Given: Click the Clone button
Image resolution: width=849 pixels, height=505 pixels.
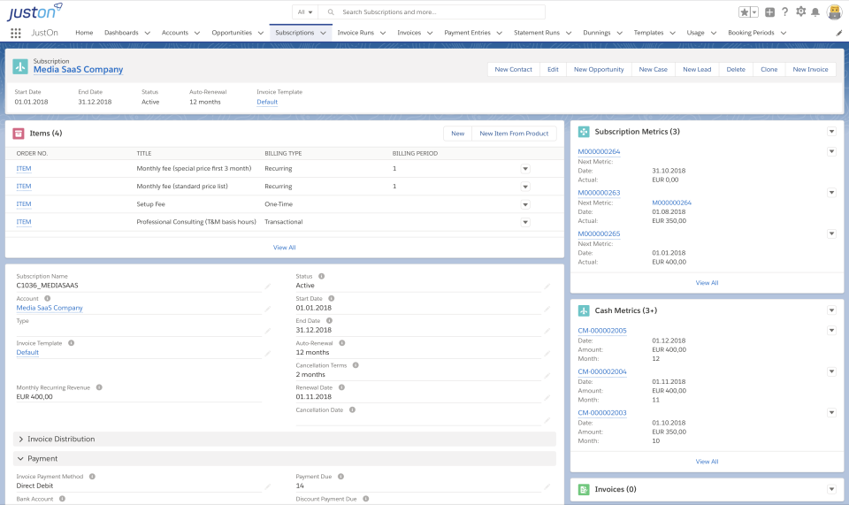Looking at the screenshot, I should [x=769, y=69].
